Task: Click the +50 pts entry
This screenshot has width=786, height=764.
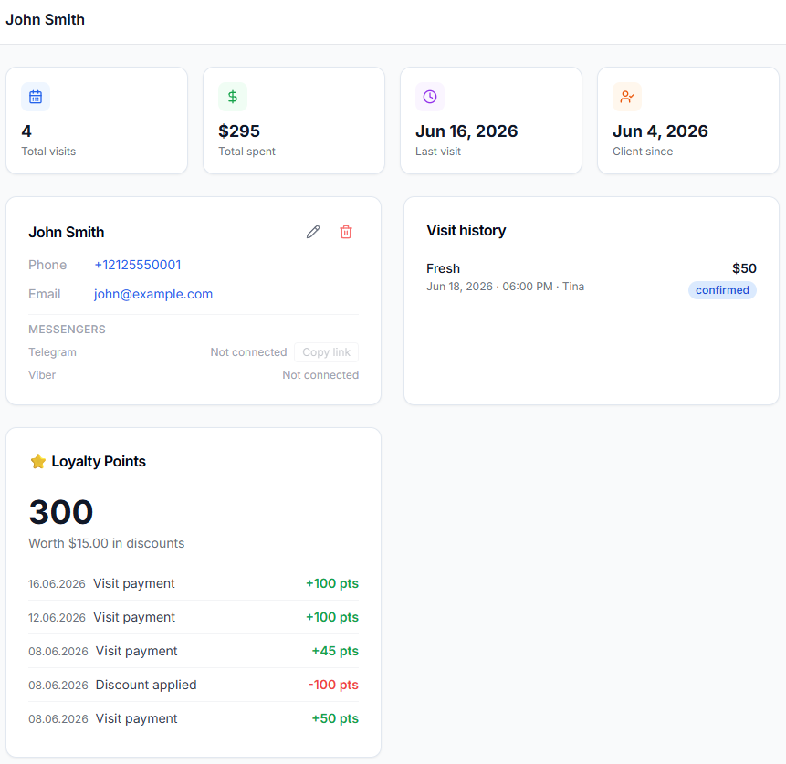Action: click(335, 718)
